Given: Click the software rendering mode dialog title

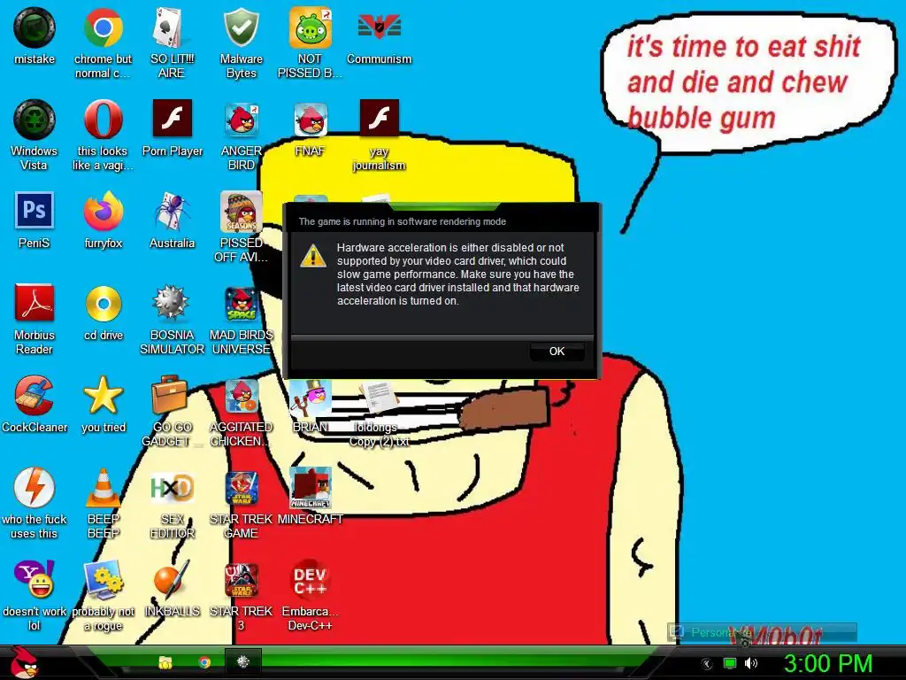Looking at the screenshot, I should (x=403, y=221).
